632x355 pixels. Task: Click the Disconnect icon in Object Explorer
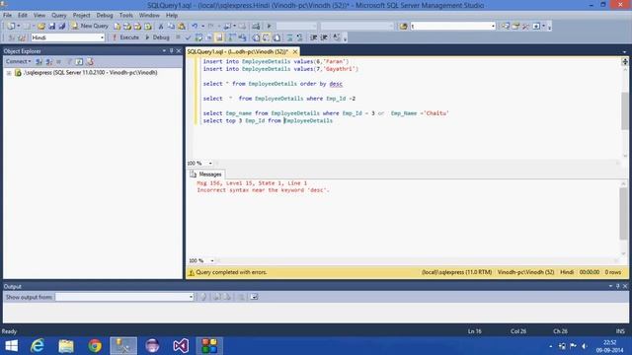point(48,61)
